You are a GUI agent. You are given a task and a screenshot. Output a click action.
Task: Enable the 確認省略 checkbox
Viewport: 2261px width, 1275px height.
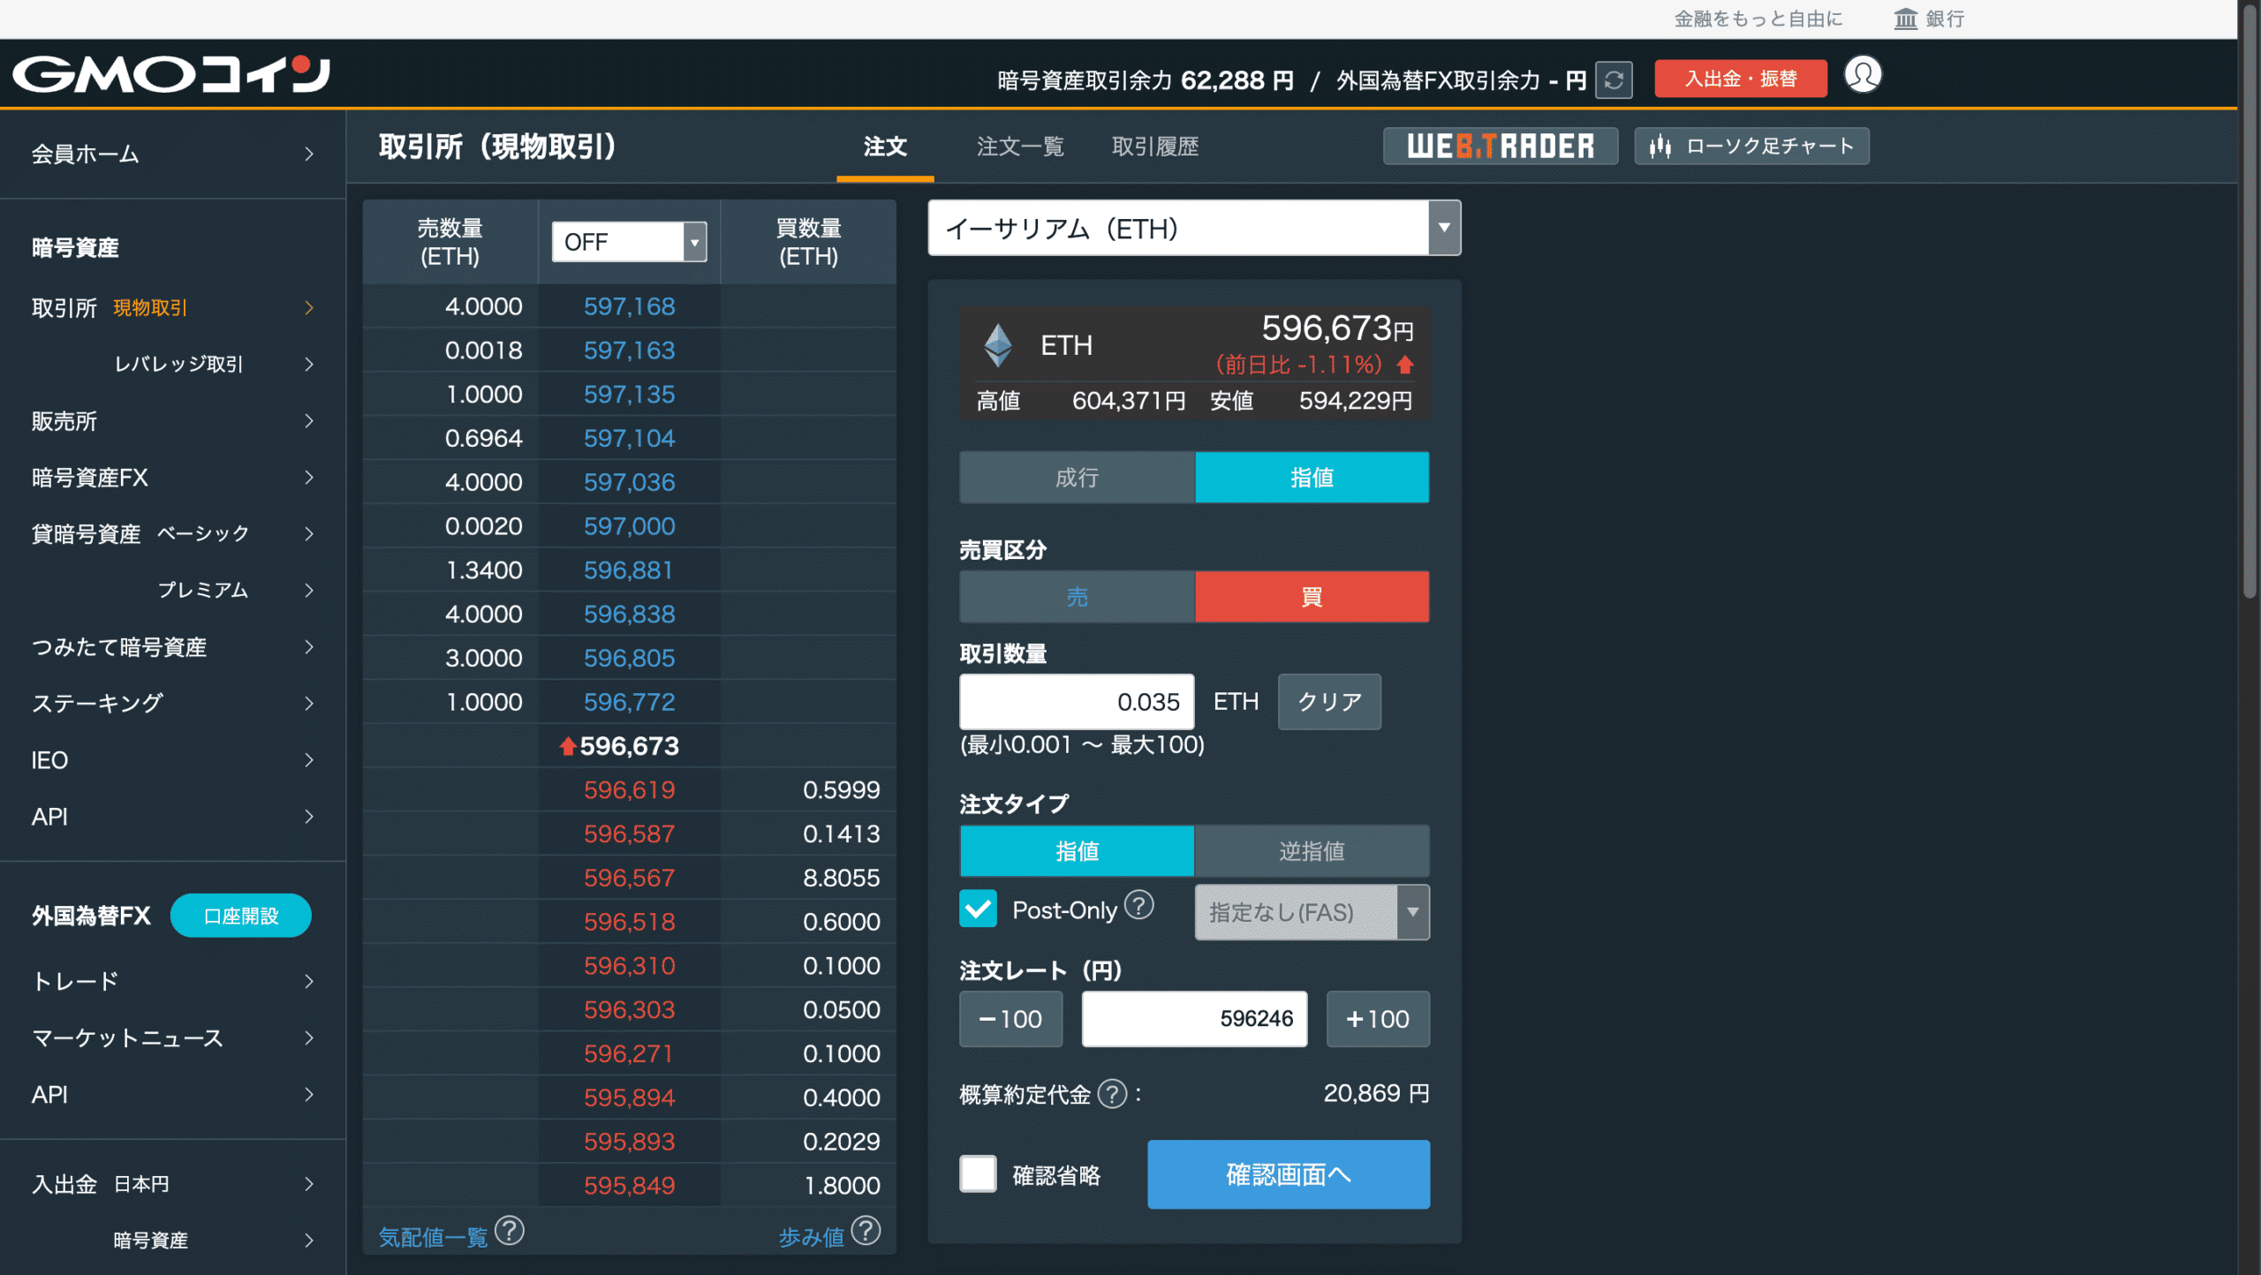(x=978, y=1174)
